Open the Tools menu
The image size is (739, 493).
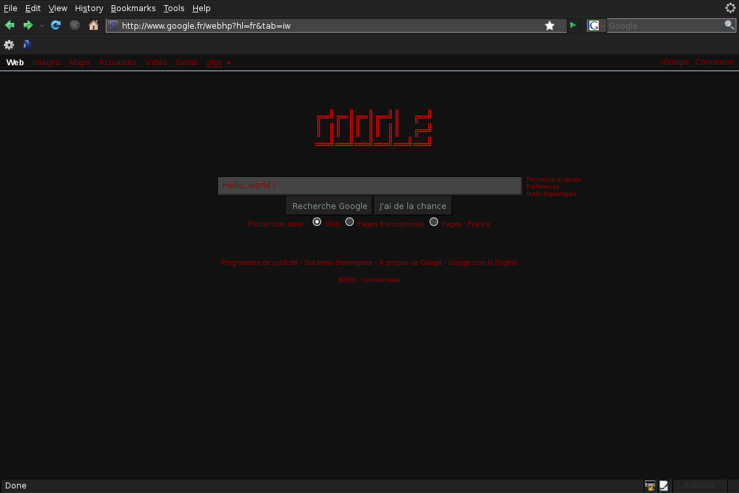point(174,8)
